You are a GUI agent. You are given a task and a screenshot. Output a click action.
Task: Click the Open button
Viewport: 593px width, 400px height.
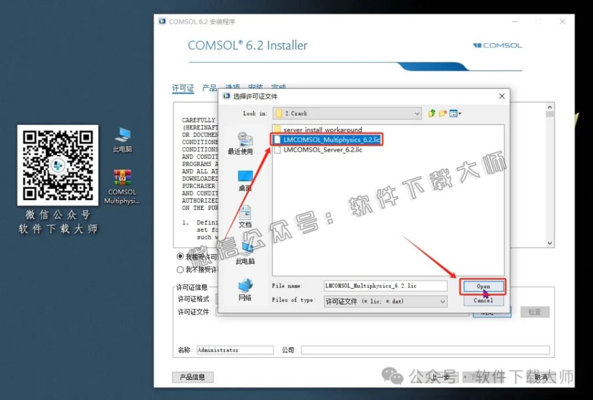pyautogui.click(x=483, y=286)
